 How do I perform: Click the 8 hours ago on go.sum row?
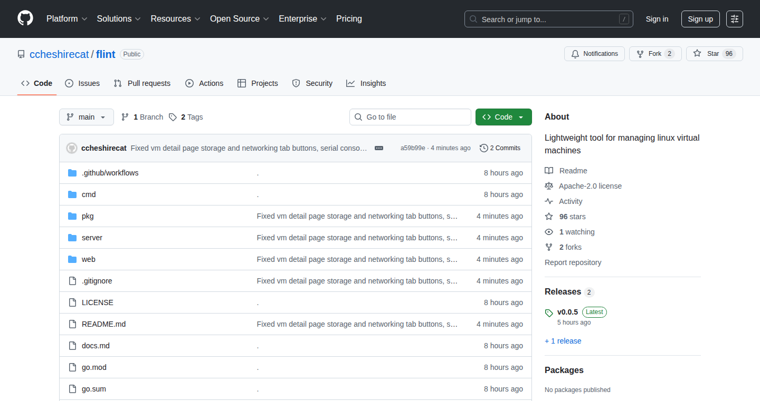(503, 389)
